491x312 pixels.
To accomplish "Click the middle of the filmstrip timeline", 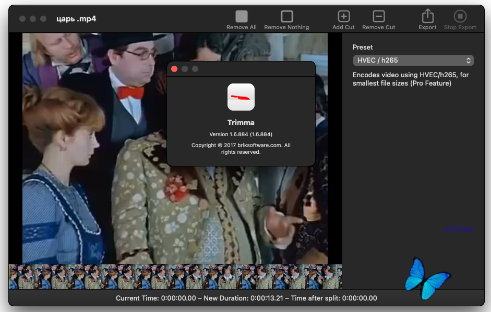I will (175, 277).
